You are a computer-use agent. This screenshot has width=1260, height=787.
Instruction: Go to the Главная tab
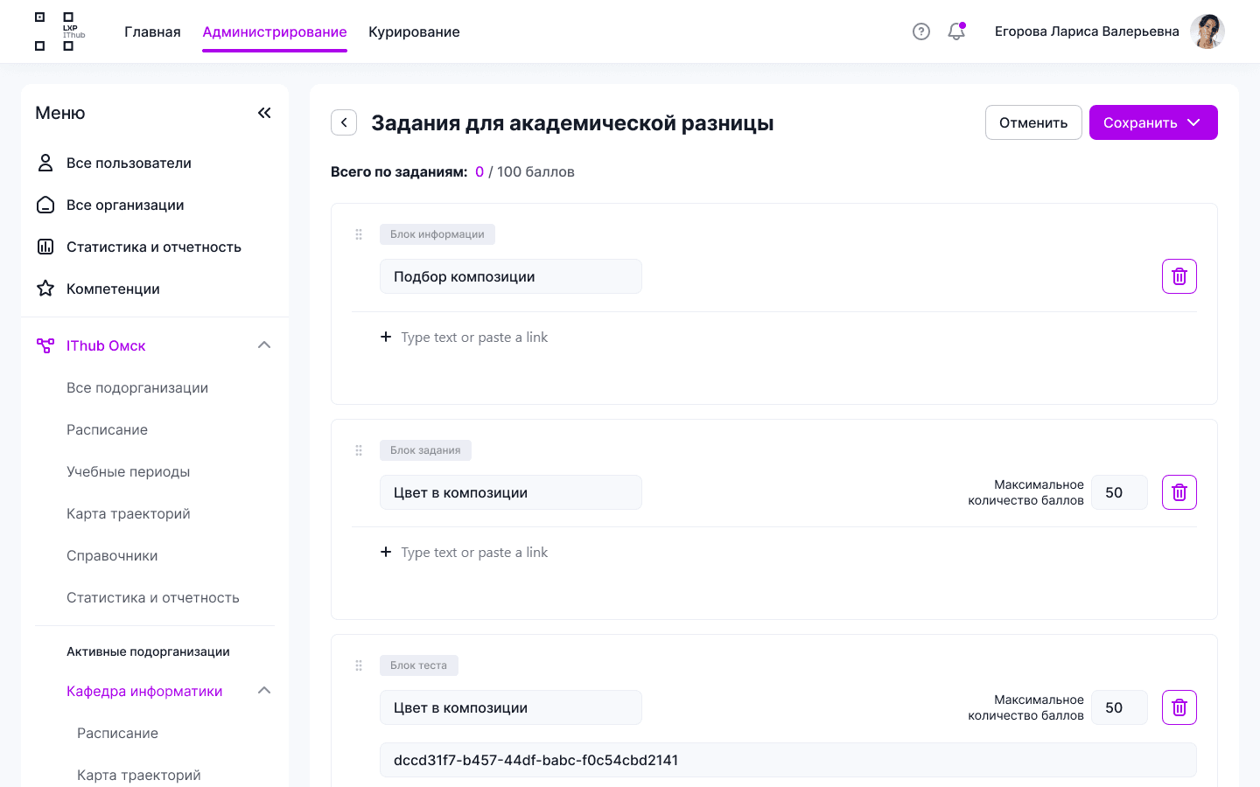(x=152, y=31)
